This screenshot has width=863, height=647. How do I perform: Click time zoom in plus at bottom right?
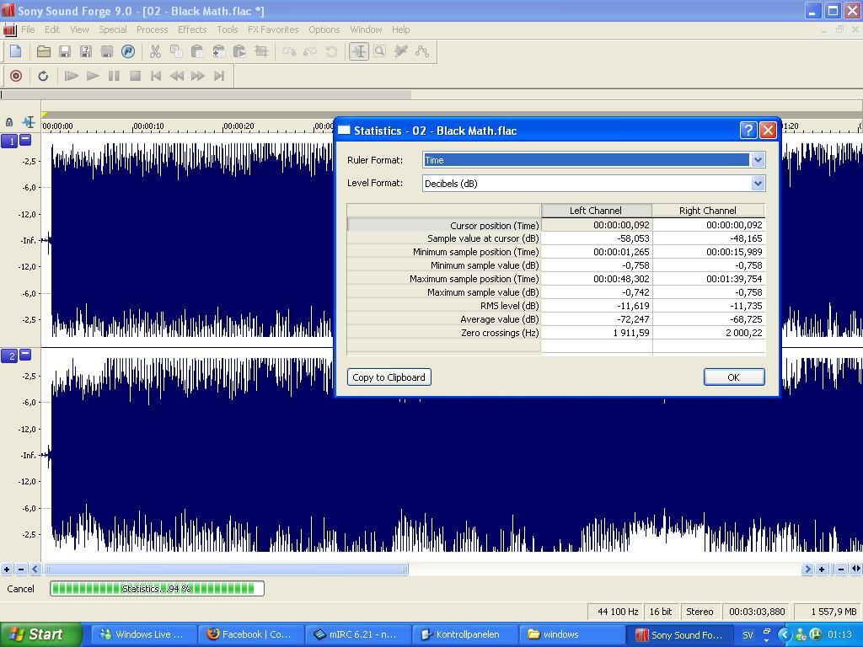coord(821,569)
